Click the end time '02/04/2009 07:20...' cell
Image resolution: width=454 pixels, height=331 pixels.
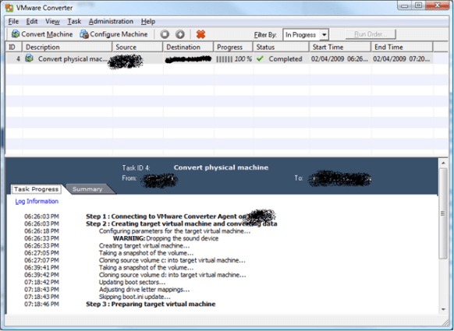401,59
